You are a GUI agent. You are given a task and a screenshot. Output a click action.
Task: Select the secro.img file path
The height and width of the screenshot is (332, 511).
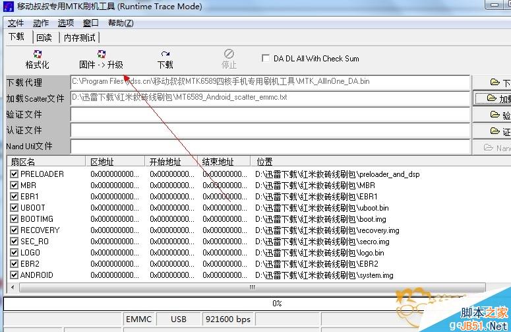click(x=322, y=242)
